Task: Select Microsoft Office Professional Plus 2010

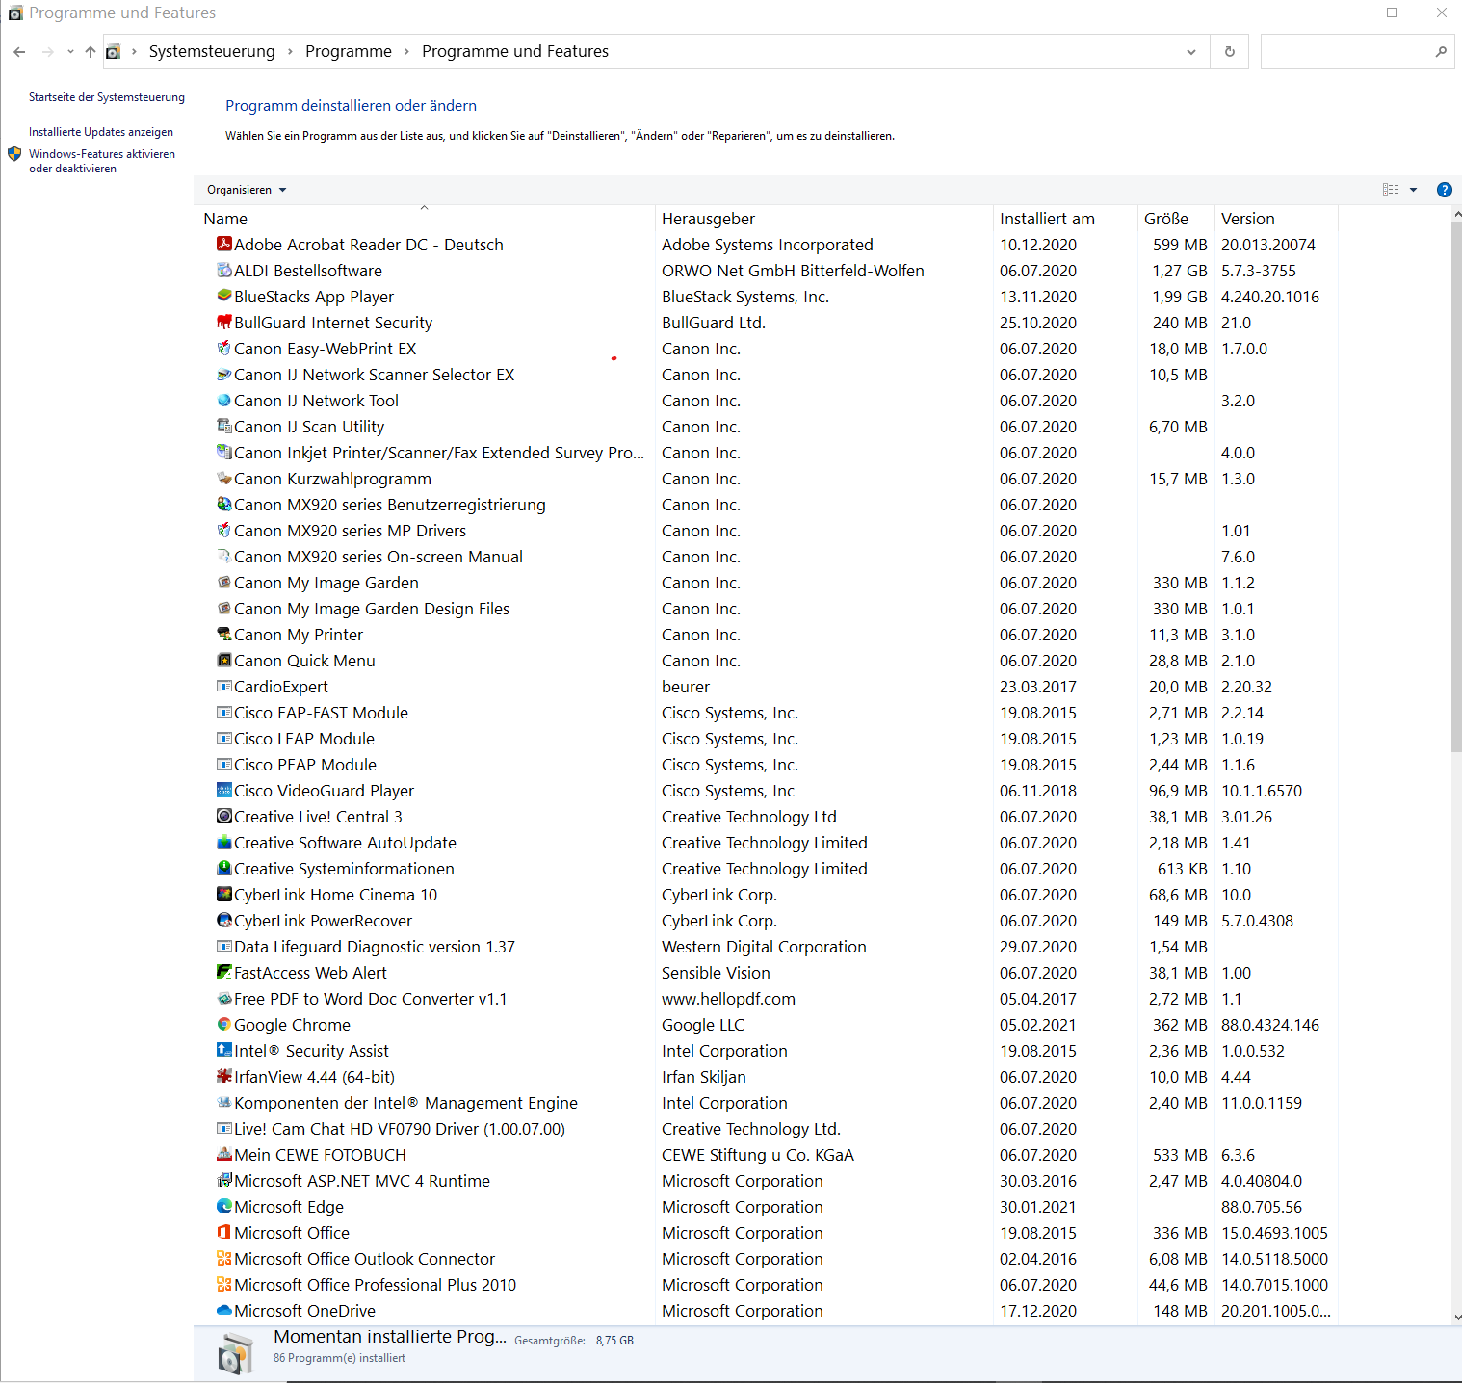Action: 766,1285
